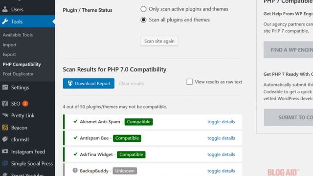Click '4 out of 50 plugins/themes' summary text

tap(115, 107)
